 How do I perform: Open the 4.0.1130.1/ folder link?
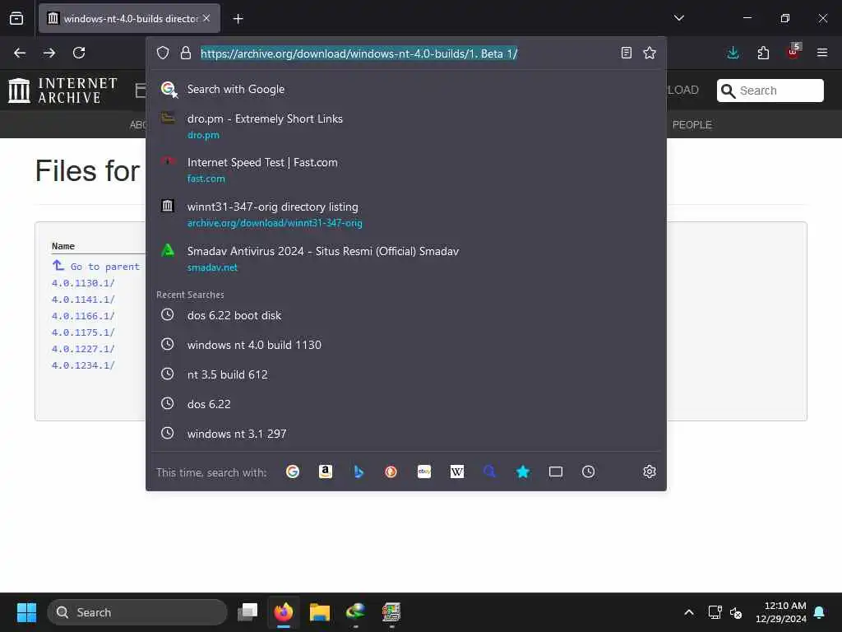click(x=83, y=283)
